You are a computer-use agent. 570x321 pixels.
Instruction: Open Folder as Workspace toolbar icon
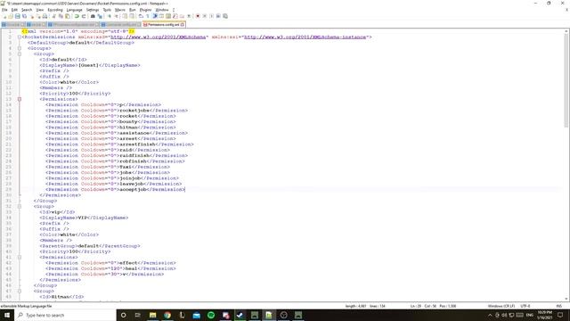[182, 16]
